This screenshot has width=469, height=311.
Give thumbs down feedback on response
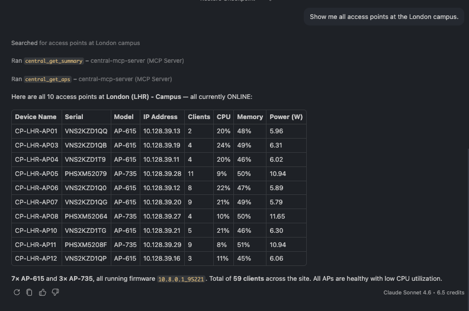tap(55, 292)
